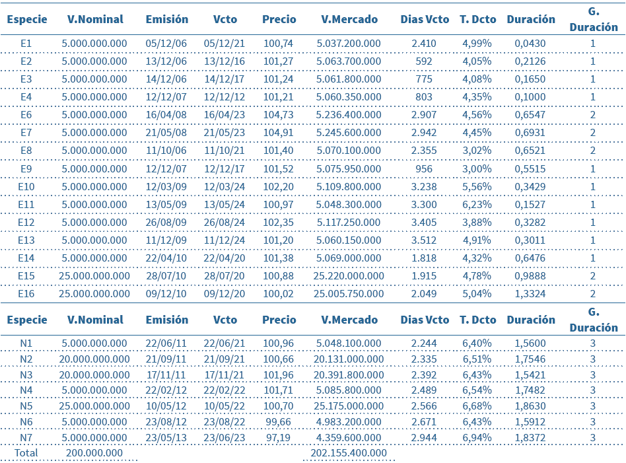Click the Total row label

26,453
